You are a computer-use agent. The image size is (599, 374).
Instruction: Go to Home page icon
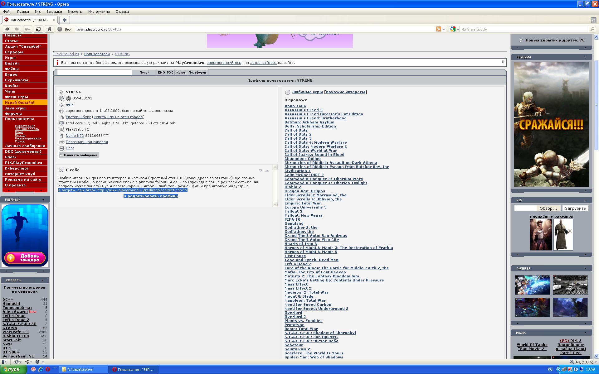pyautogui.click(x=49, y=29)
